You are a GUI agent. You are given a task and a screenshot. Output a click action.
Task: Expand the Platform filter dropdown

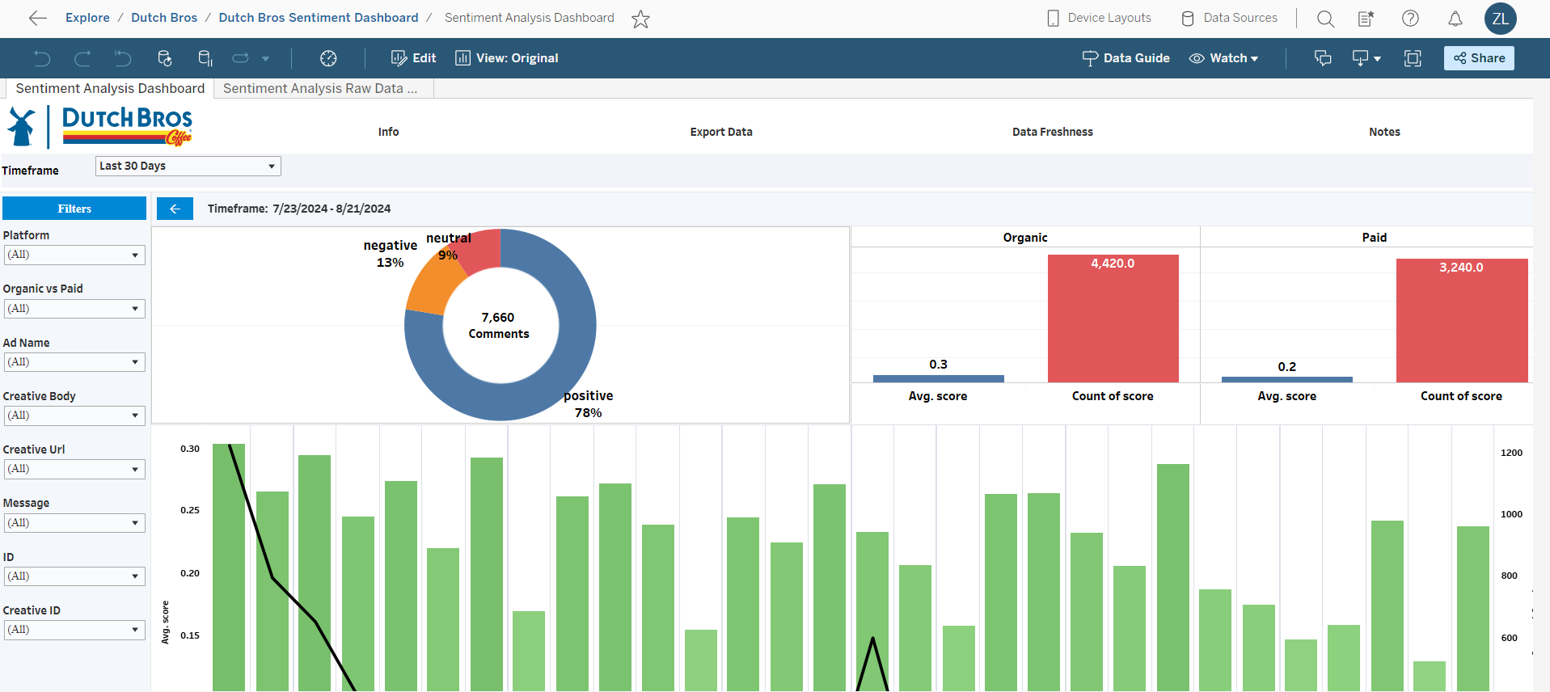click(74, 255)
